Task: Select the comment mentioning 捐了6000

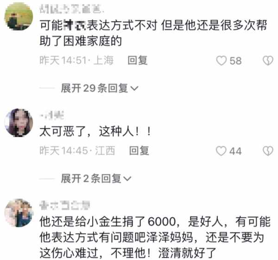Action: coord(155,237)
